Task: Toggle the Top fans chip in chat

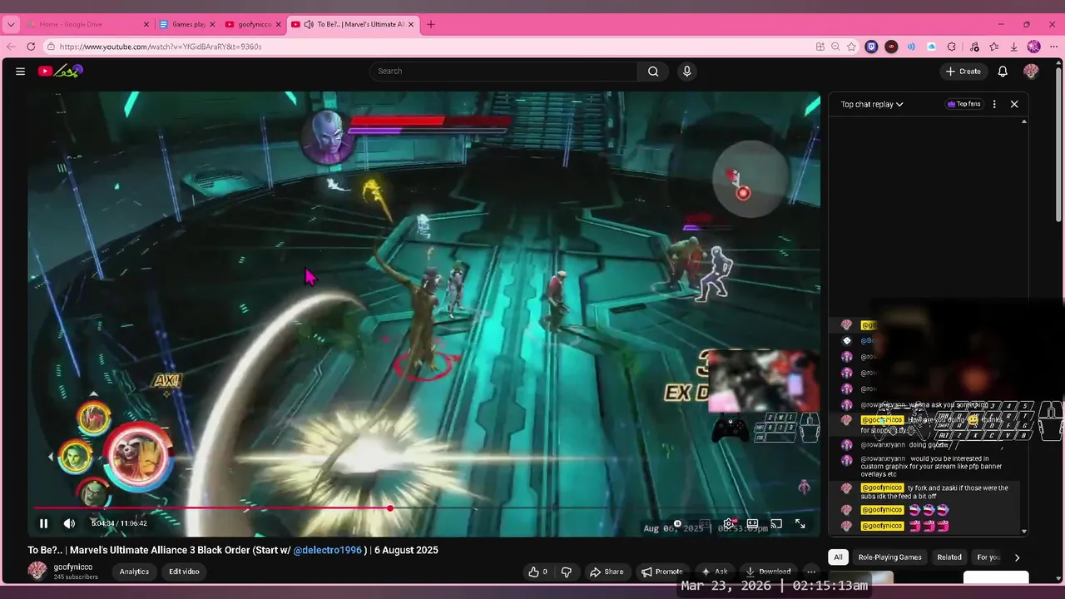Action: coord(963,104)
